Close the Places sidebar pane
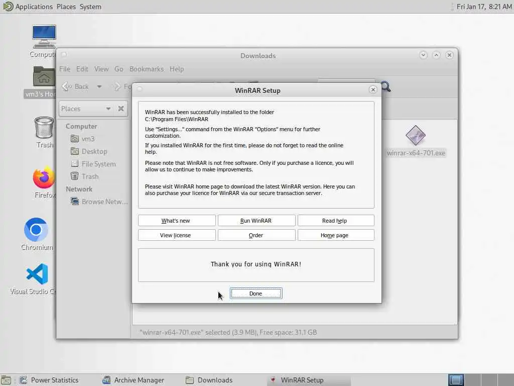The height and width of the screenshot is (386, 514). coord(121,109)
